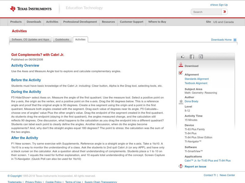Sign up for eNews

[219, 5]
